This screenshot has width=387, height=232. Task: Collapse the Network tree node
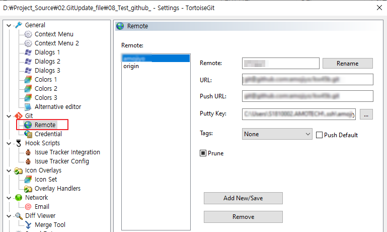tap(9, 198)
